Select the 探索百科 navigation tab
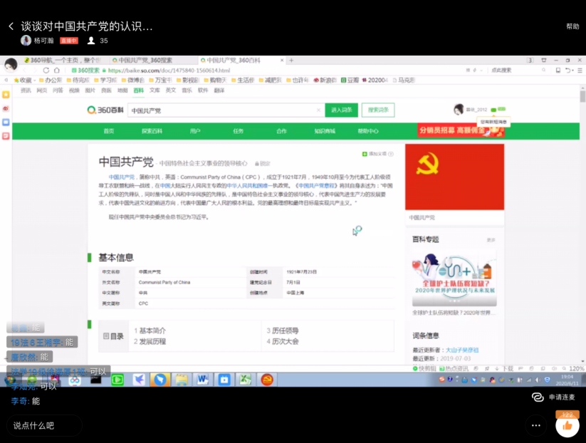The height and width of the screenshot is (443, 586). tap(152, 131)
